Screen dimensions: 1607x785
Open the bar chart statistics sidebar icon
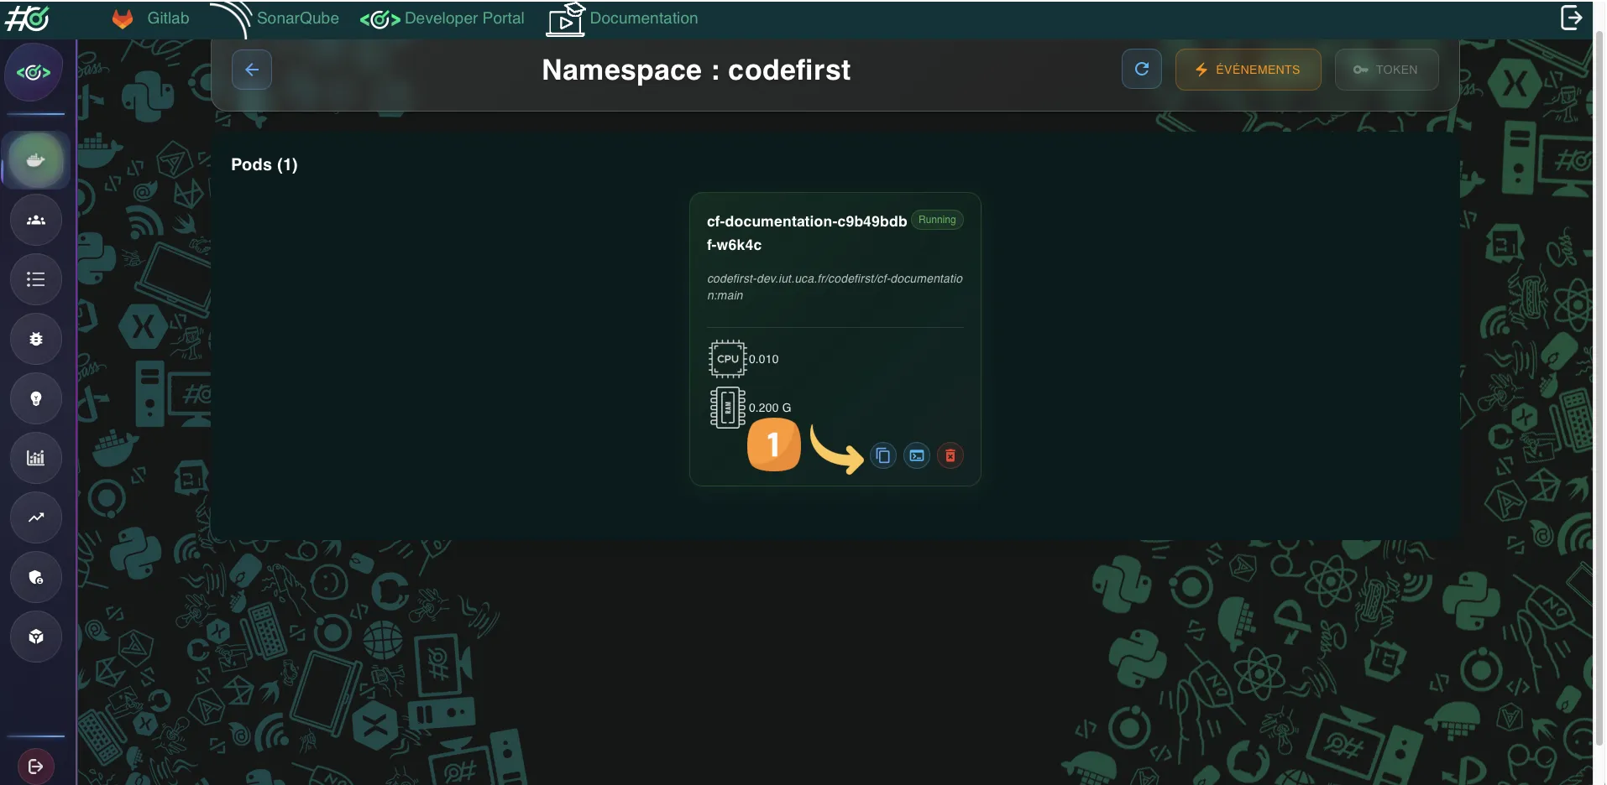(x=35, y=458)
